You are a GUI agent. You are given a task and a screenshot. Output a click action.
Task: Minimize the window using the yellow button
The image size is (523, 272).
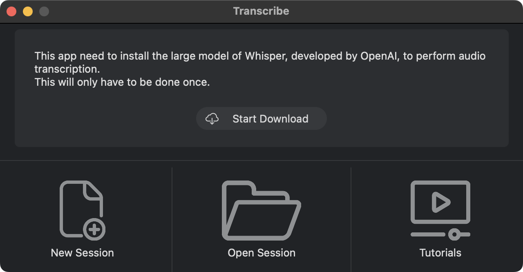[28, 11]
